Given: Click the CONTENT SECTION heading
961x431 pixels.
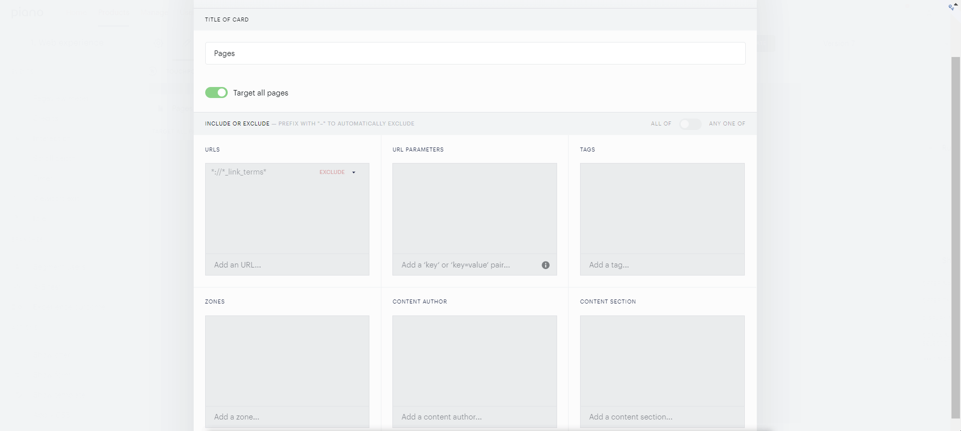Looking at the screenshot, I should point(608,302).
